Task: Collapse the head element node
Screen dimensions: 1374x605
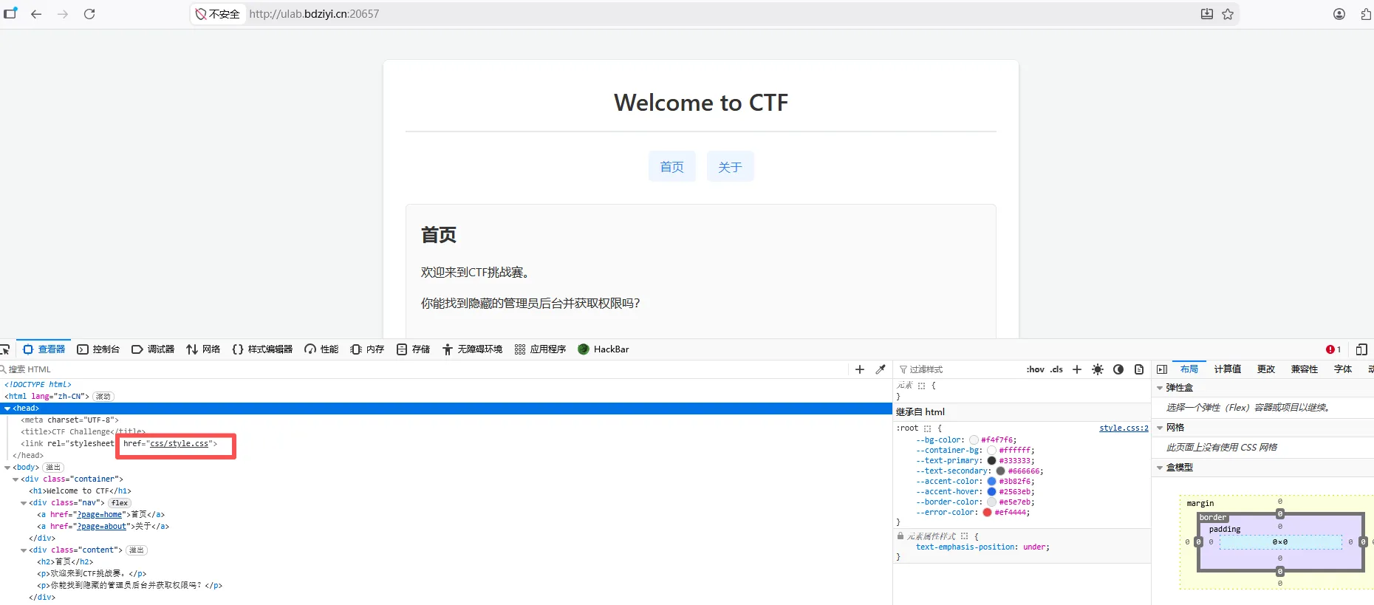Action: 7,409
